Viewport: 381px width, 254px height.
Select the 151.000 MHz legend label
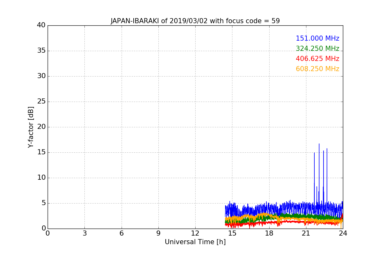[x=317, y=39]
